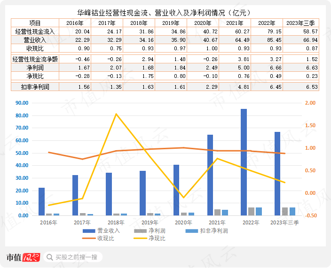Click the cell value 35.90

click(178, 40)
